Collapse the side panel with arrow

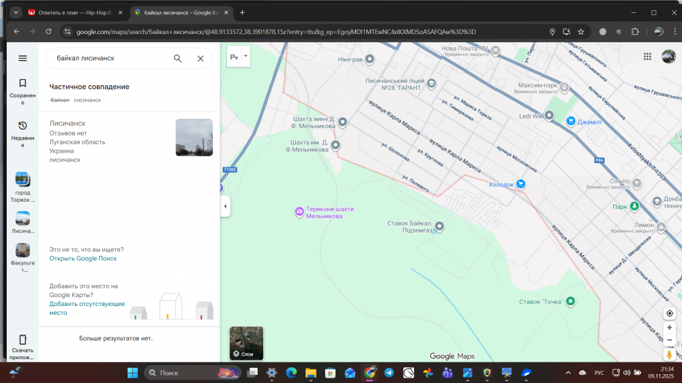coord(225,206)
